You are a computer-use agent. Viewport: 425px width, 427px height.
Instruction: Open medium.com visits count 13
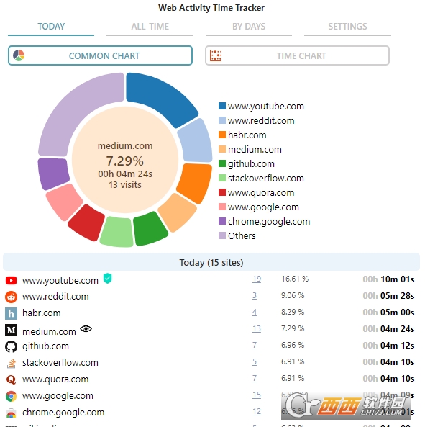point(257,328)
